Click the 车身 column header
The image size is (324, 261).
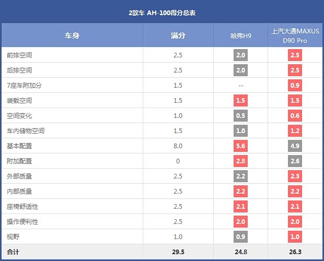pos(72,36)
